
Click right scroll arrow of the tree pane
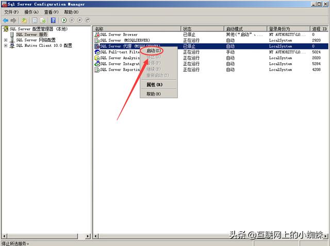[88, 236]
